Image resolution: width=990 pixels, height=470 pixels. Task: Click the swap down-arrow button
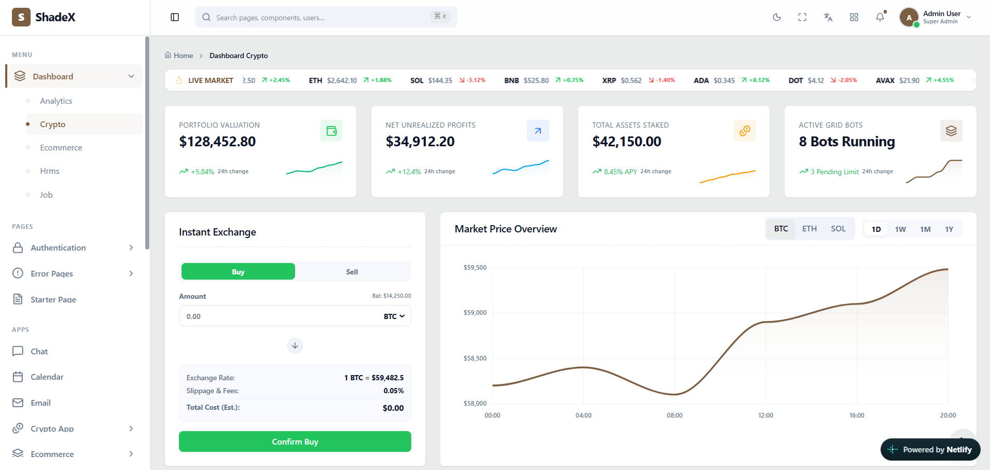[295, 345]
